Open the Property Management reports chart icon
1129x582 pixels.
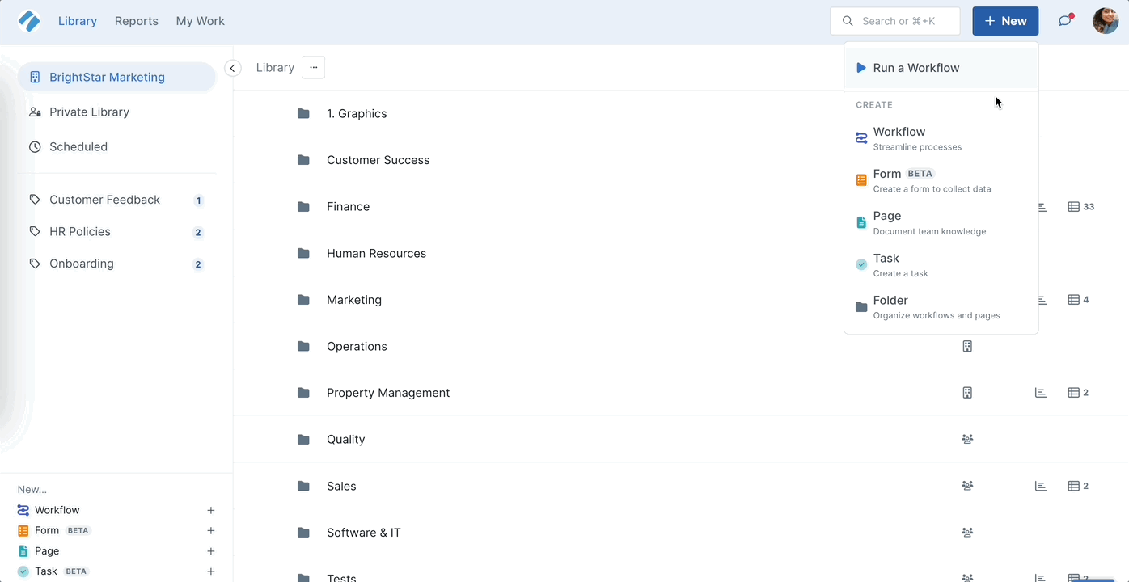1041,393
